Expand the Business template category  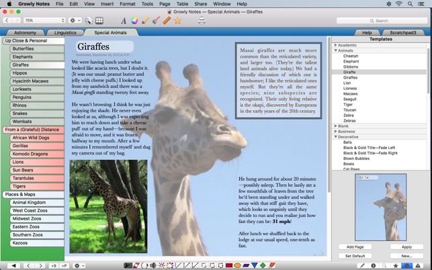point(336,132)
